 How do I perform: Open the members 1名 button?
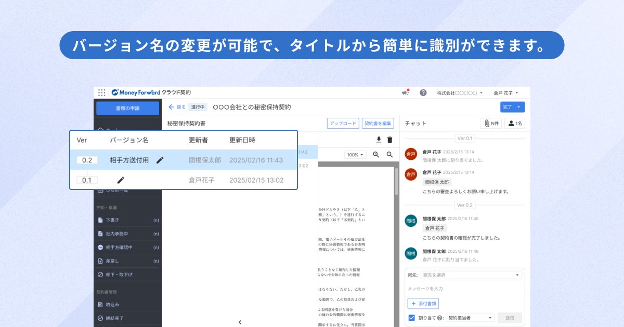516,124
